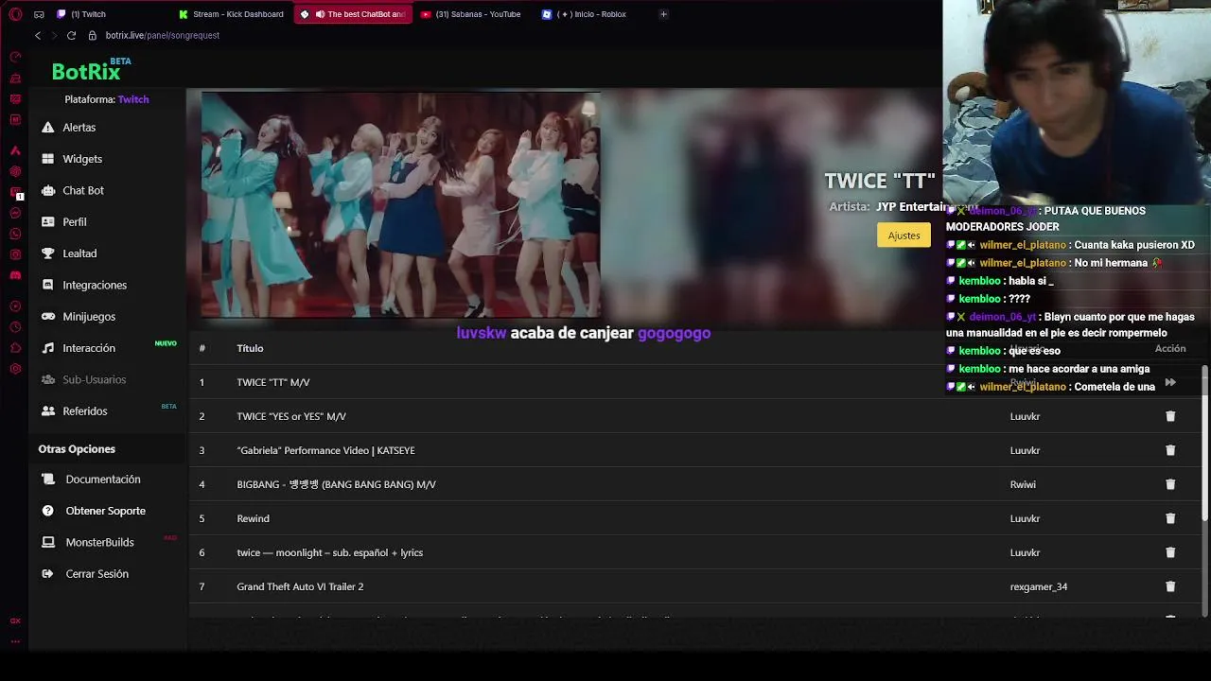Open the Interacción section
Viewport: 1211px width, 681px height.
pos(89,348)
